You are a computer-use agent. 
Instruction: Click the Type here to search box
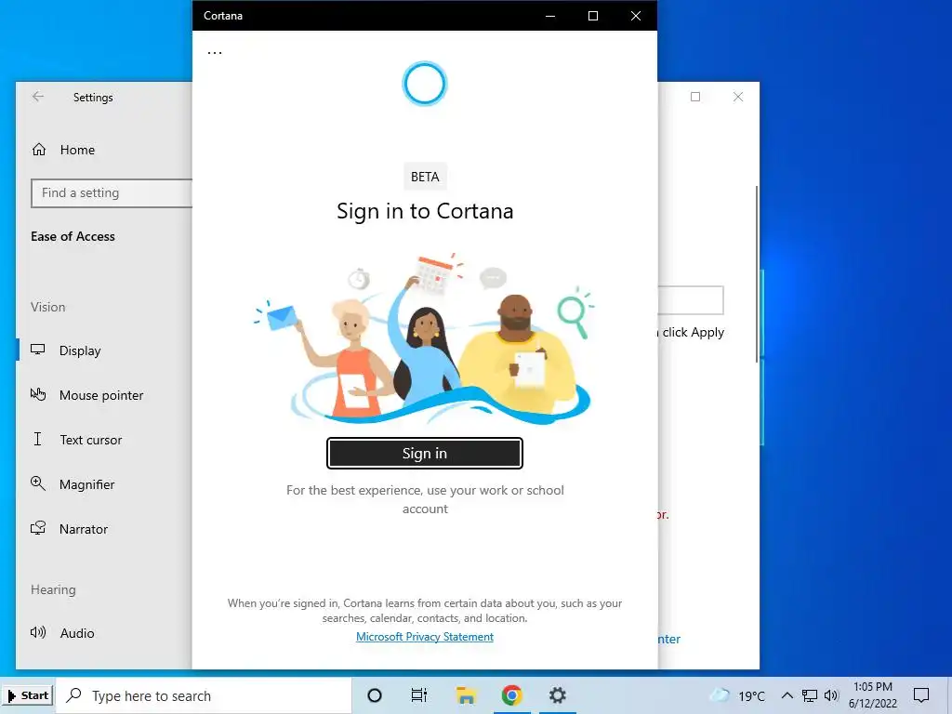click(204, 695)
